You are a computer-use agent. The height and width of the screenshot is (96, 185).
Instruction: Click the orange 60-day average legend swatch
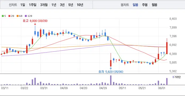(x=18, y=16)
